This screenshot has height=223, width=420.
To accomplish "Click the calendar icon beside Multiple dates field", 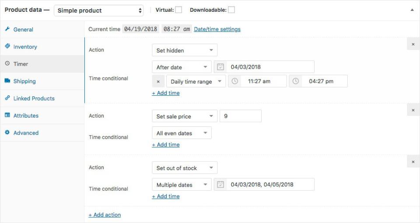I will (x=220, y=185).
